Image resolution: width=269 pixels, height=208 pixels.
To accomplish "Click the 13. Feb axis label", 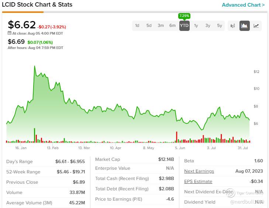I will [53, 148].
